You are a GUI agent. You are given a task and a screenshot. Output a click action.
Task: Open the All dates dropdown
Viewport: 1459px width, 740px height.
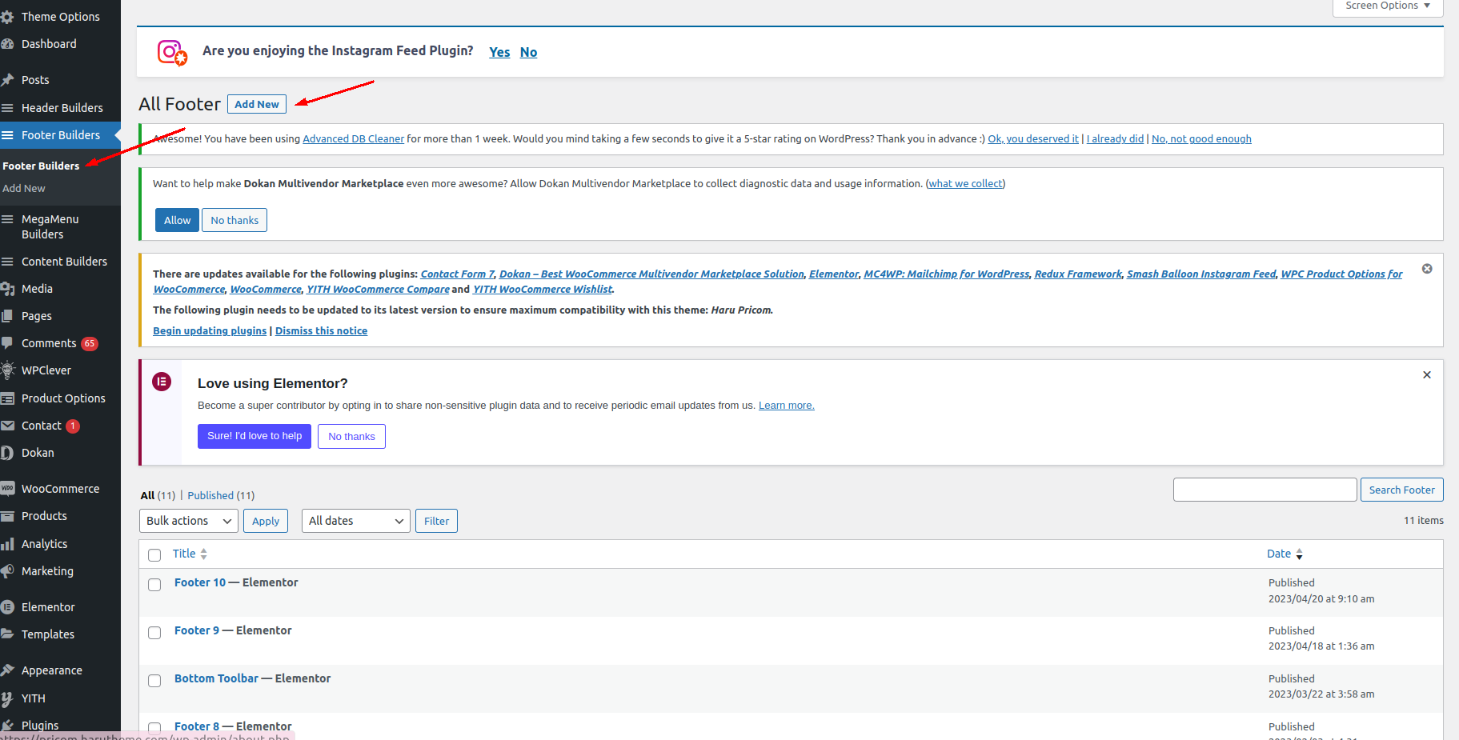[356, 521]
